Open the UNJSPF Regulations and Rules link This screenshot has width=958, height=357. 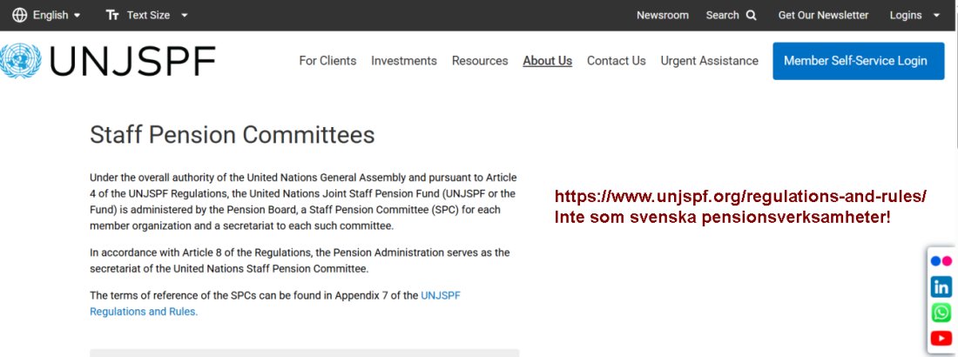click(x=275, y=303)
